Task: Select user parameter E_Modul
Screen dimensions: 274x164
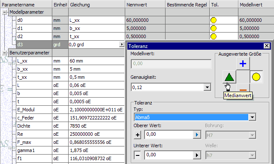Action: 34,110
